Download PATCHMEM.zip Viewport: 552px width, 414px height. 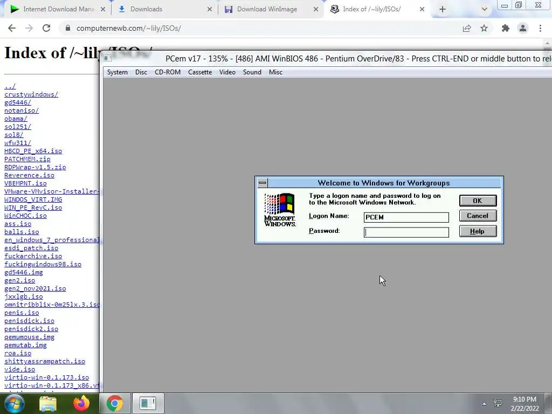tap(27, 159)
